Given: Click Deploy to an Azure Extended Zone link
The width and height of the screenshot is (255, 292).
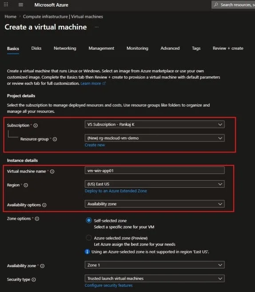Looking at the screenshot, I should pos(116,191).
